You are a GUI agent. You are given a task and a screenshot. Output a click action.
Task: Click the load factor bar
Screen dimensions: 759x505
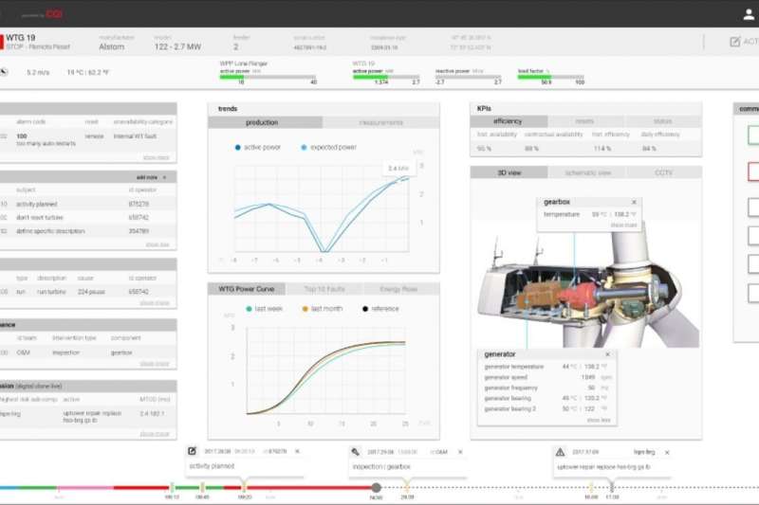click(x=551, y=77)
